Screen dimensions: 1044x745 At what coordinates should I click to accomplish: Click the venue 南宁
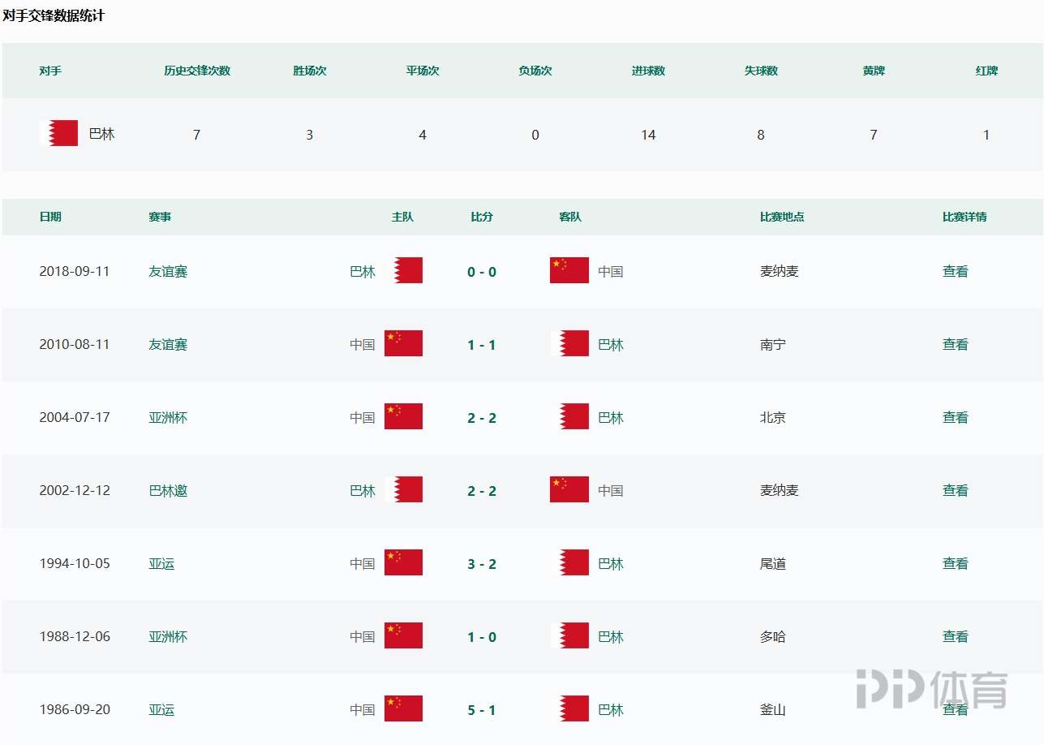click(x=773, y=345)
